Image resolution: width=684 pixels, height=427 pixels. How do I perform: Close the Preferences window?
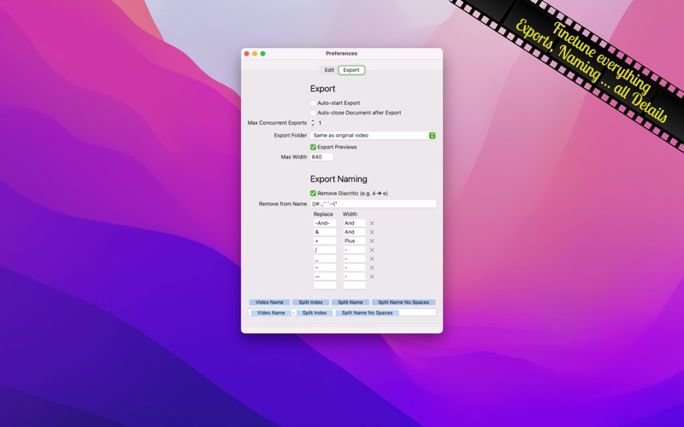tap(246, 54)
